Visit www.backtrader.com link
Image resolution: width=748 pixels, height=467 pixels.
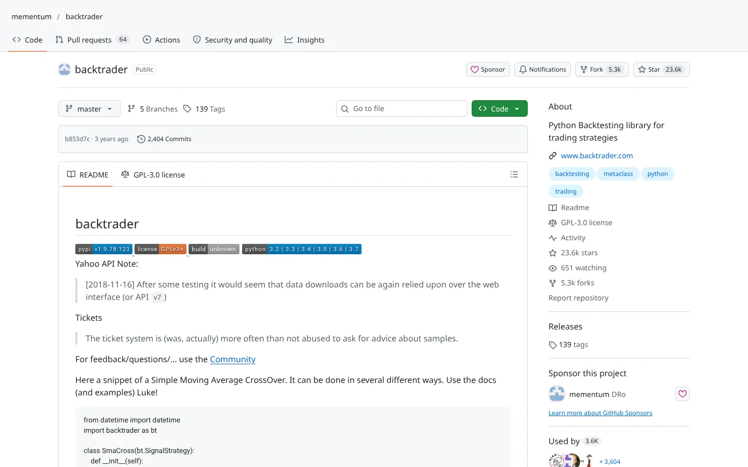click(597, 156)
